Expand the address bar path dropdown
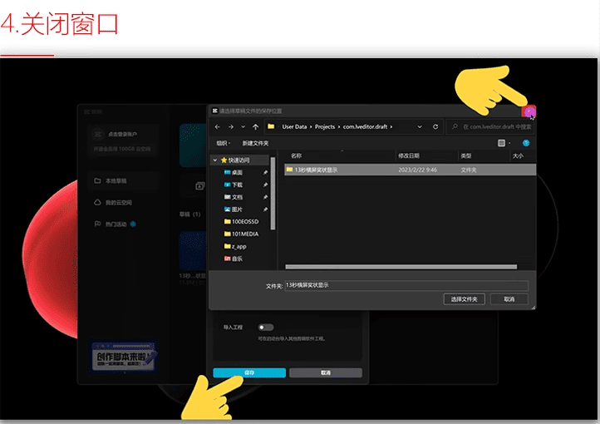Screen dimensions: 600x424 (422, 126)
